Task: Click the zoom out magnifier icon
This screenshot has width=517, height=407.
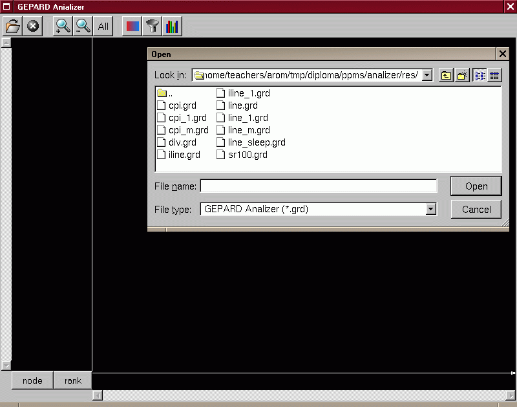Action: tap(83, 27)
